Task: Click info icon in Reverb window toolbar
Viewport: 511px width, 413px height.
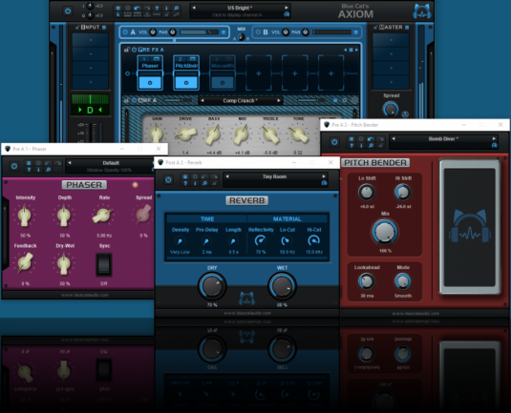Action: pos(195,183)
